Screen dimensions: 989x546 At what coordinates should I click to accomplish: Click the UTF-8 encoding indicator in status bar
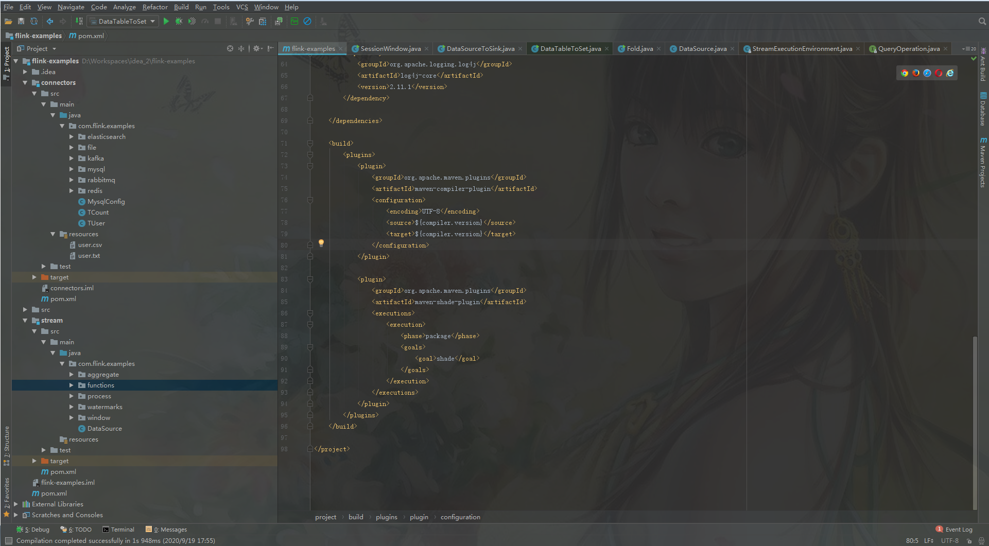click(950, 541)
